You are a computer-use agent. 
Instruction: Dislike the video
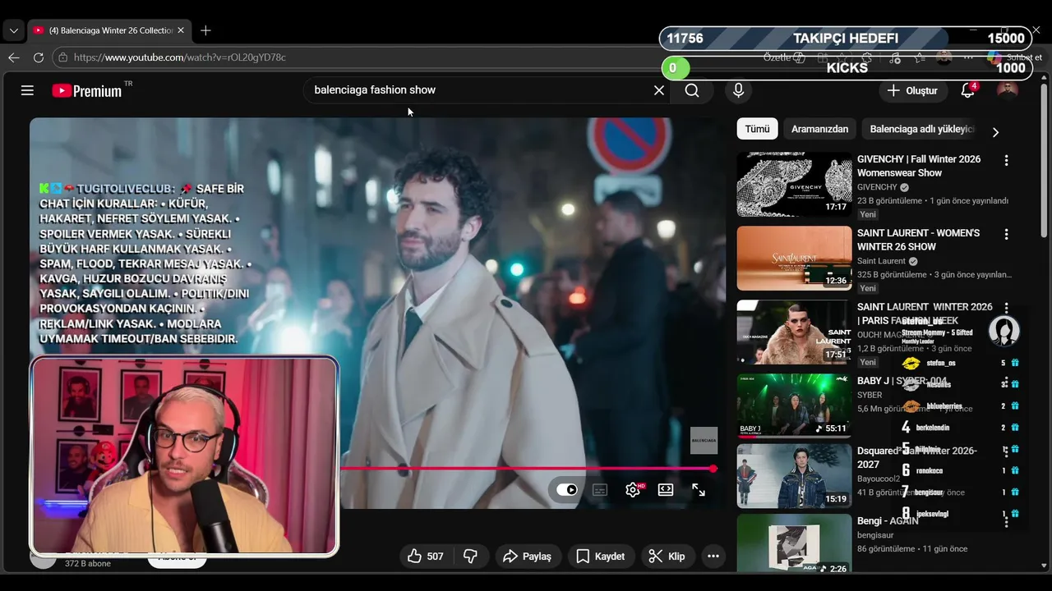point(470,557)
